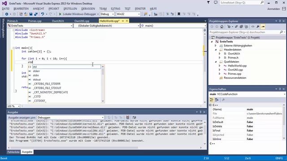The height and width of the screenshot is (161, 287).
Task: Open the BEARBEITEN menu
Action: point(21,9)
